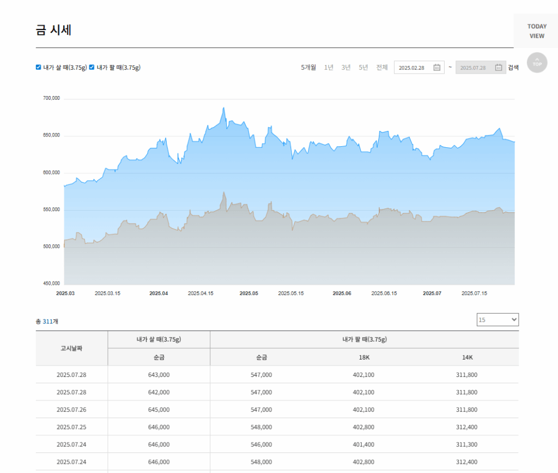Open the calendar icon for start date 2025.02.28
The width and height of the screenshot is (558, 473).
436,68
